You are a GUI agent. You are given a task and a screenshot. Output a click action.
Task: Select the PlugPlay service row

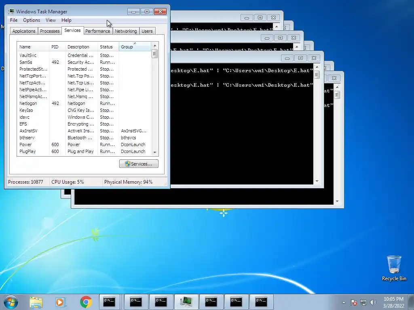click(84, 151)
